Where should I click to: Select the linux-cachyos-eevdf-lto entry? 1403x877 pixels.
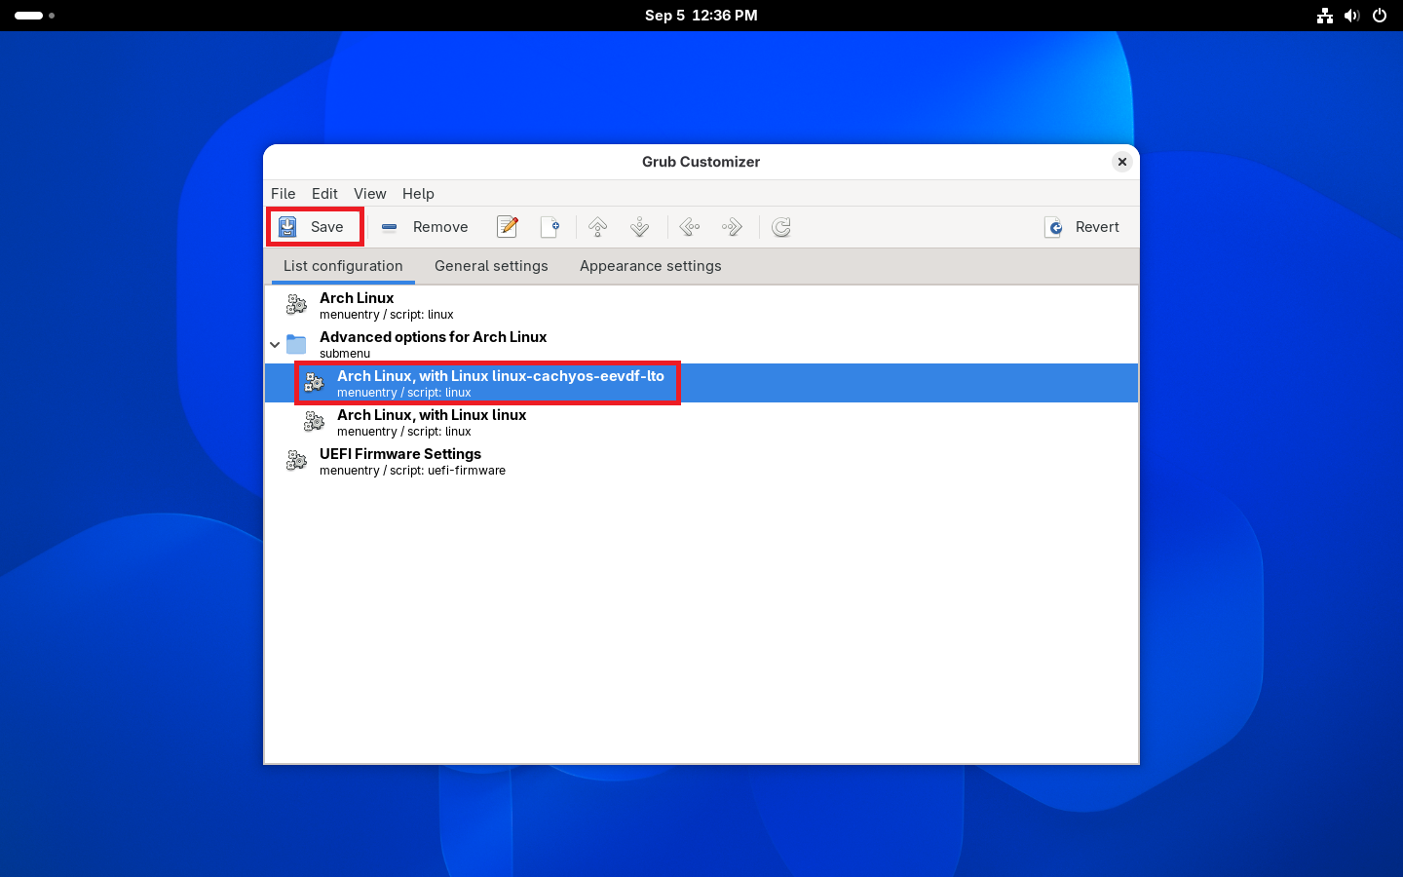701,383
